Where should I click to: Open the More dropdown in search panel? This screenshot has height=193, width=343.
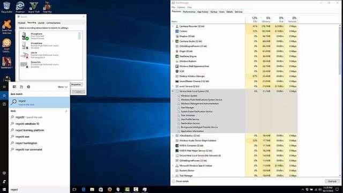(x=63, y=87)
